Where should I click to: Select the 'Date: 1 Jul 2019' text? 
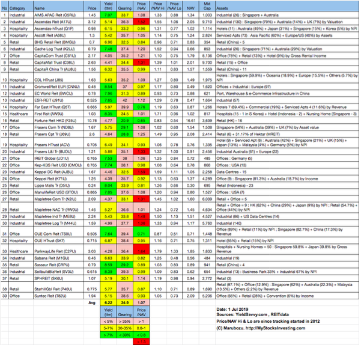click(232, 310)
